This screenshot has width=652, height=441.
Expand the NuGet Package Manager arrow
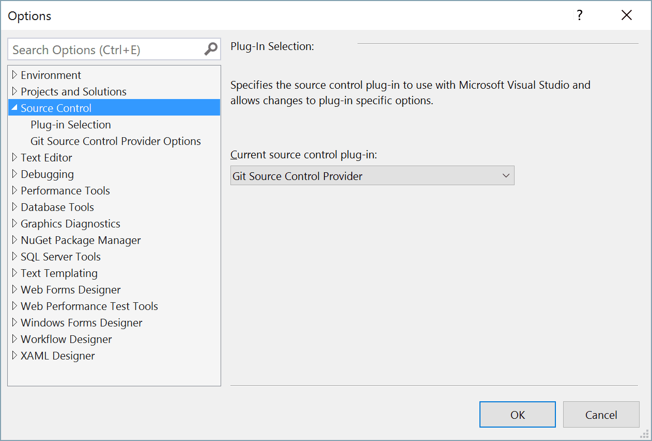14,240
